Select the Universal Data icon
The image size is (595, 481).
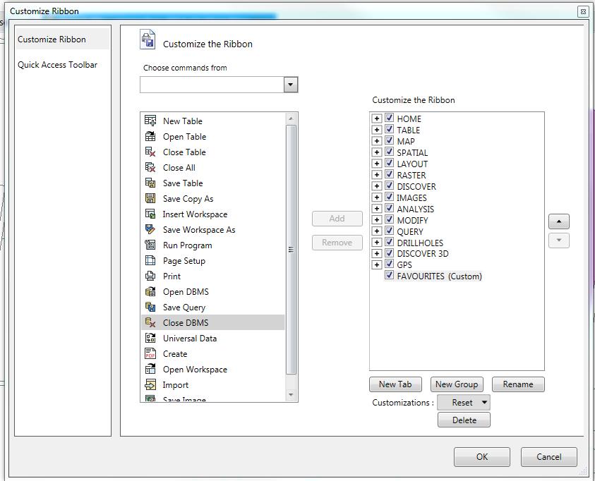[x=150, y=338]
